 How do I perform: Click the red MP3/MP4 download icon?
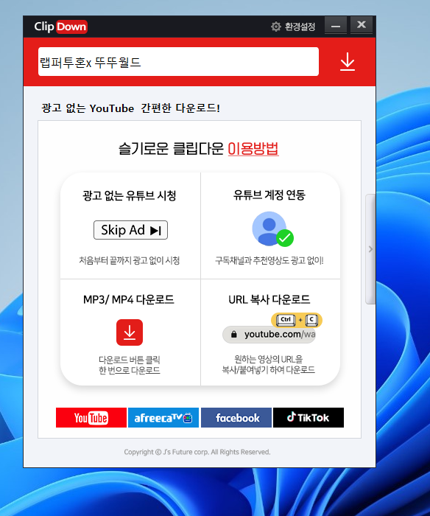(130, 332)
